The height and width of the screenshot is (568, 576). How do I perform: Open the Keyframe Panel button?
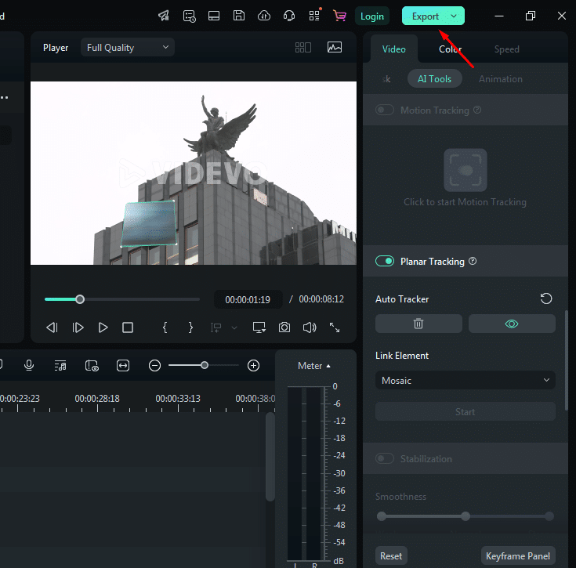(518, 556)
